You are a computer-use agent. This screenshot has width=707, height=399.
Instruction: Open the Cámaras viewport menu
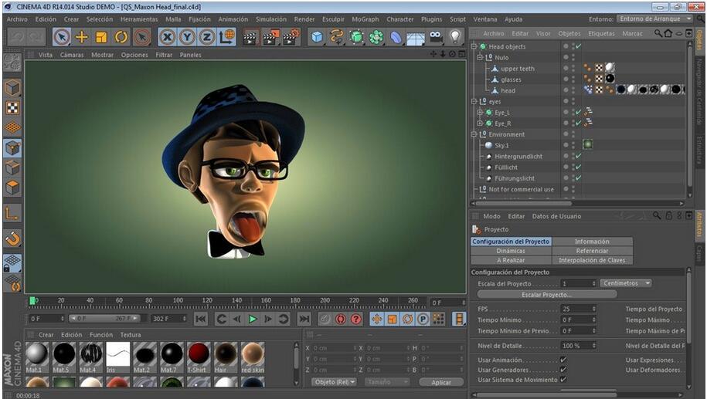(x=72, y=55)
